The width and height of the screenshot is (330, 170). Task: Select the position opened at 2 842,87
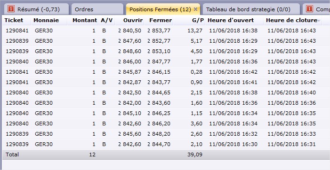coord(162,82)
